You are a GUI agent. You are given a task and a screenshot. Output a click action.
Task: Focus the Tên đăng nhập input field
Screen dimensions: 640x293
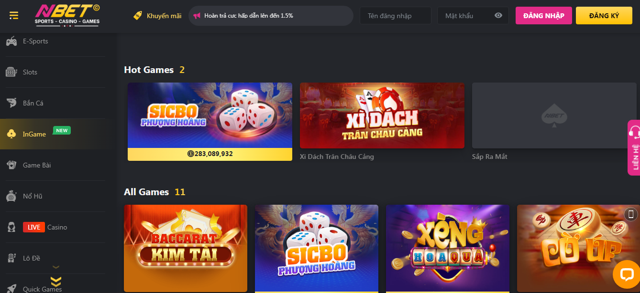pyautogui.click(x=396, y=16)
